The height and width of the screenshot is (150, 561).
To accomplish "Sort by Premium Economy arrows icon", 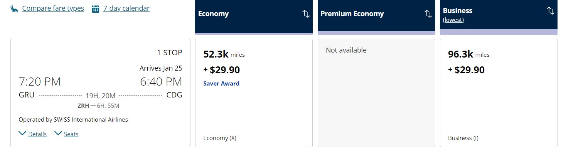I will (x=428, y=14).
